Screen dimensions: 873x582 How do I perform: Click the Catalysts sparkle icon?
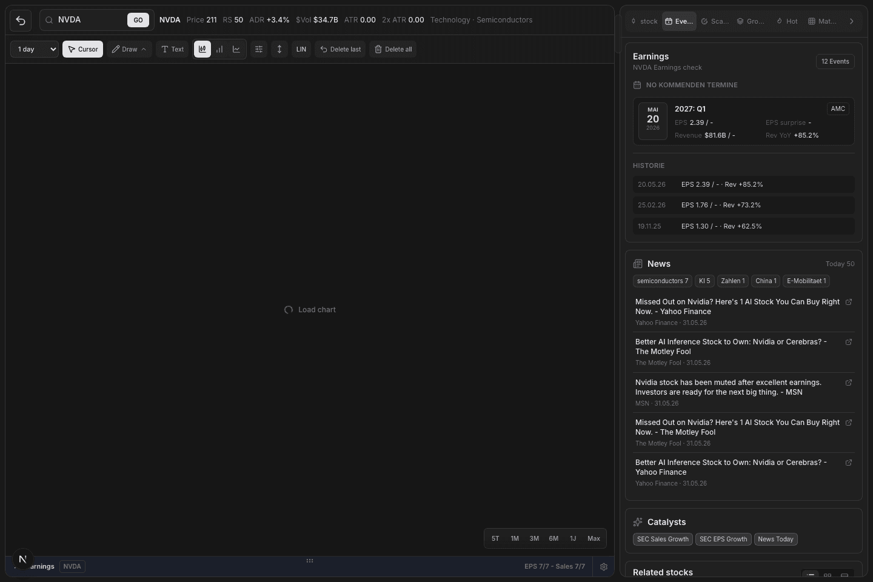tap(638, 522)
